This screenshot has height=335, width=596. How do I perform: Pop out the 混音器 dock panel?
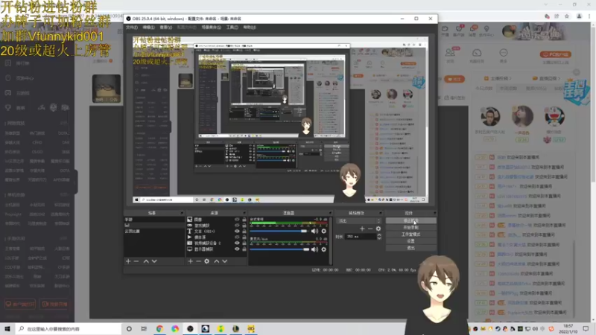(x=330, y=213)
